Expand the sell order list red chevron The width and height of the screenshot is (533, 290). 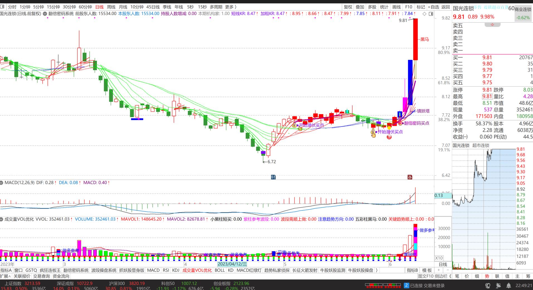pyautogui.click(x=492, y=25)
